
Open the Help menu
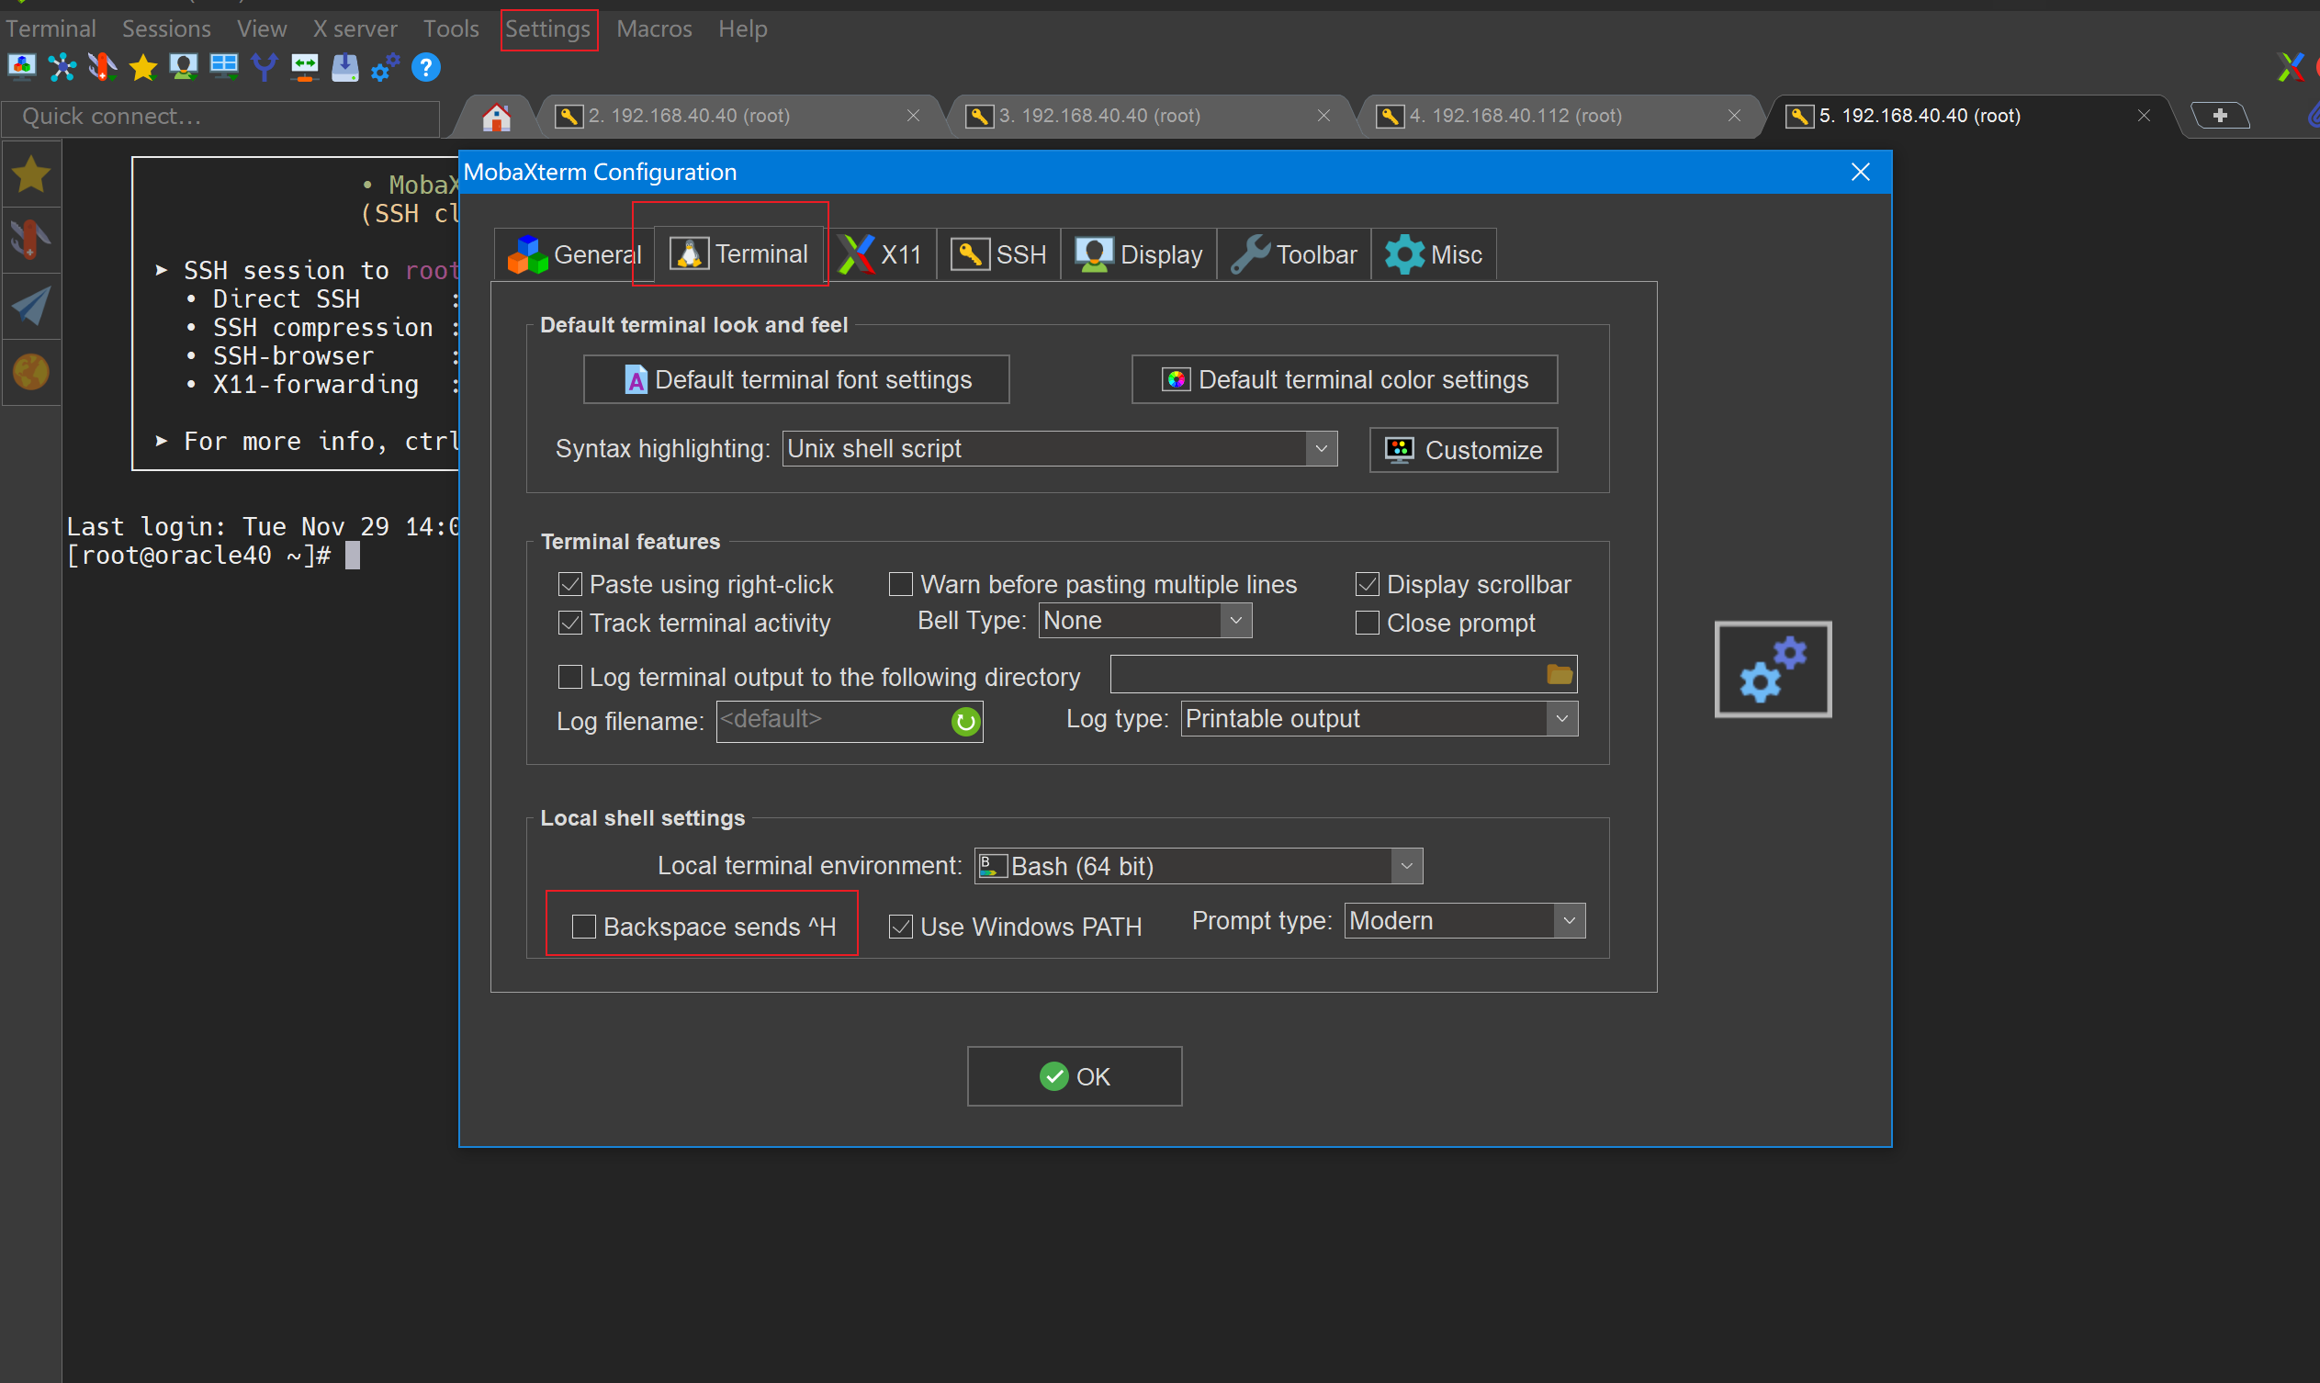pyautogui.click(x=743, y=28)
